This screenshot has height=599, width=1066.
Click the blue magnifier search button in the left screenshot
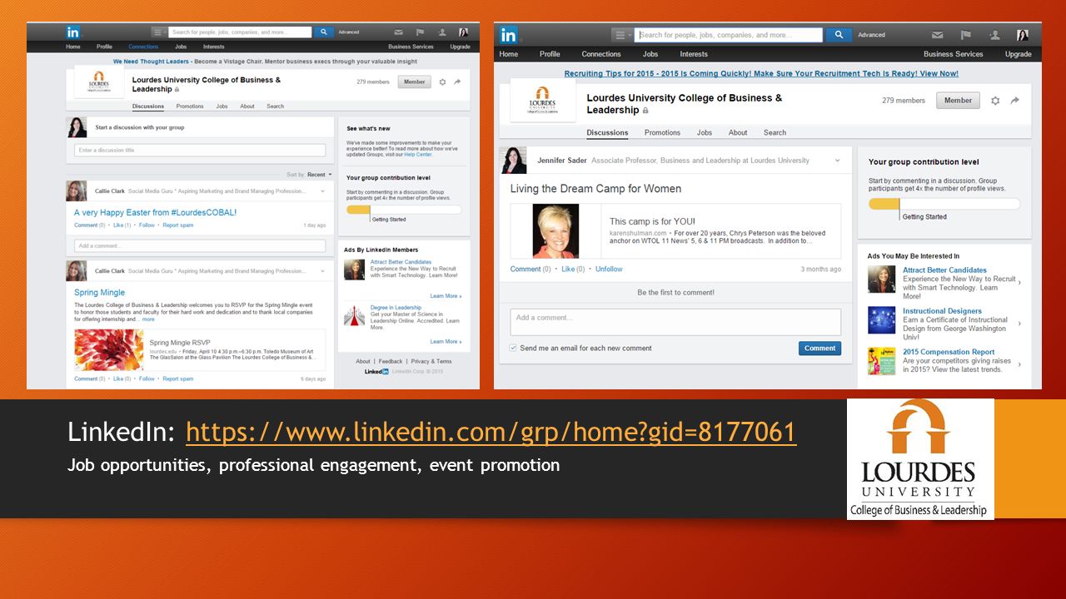tap(323, 32)
